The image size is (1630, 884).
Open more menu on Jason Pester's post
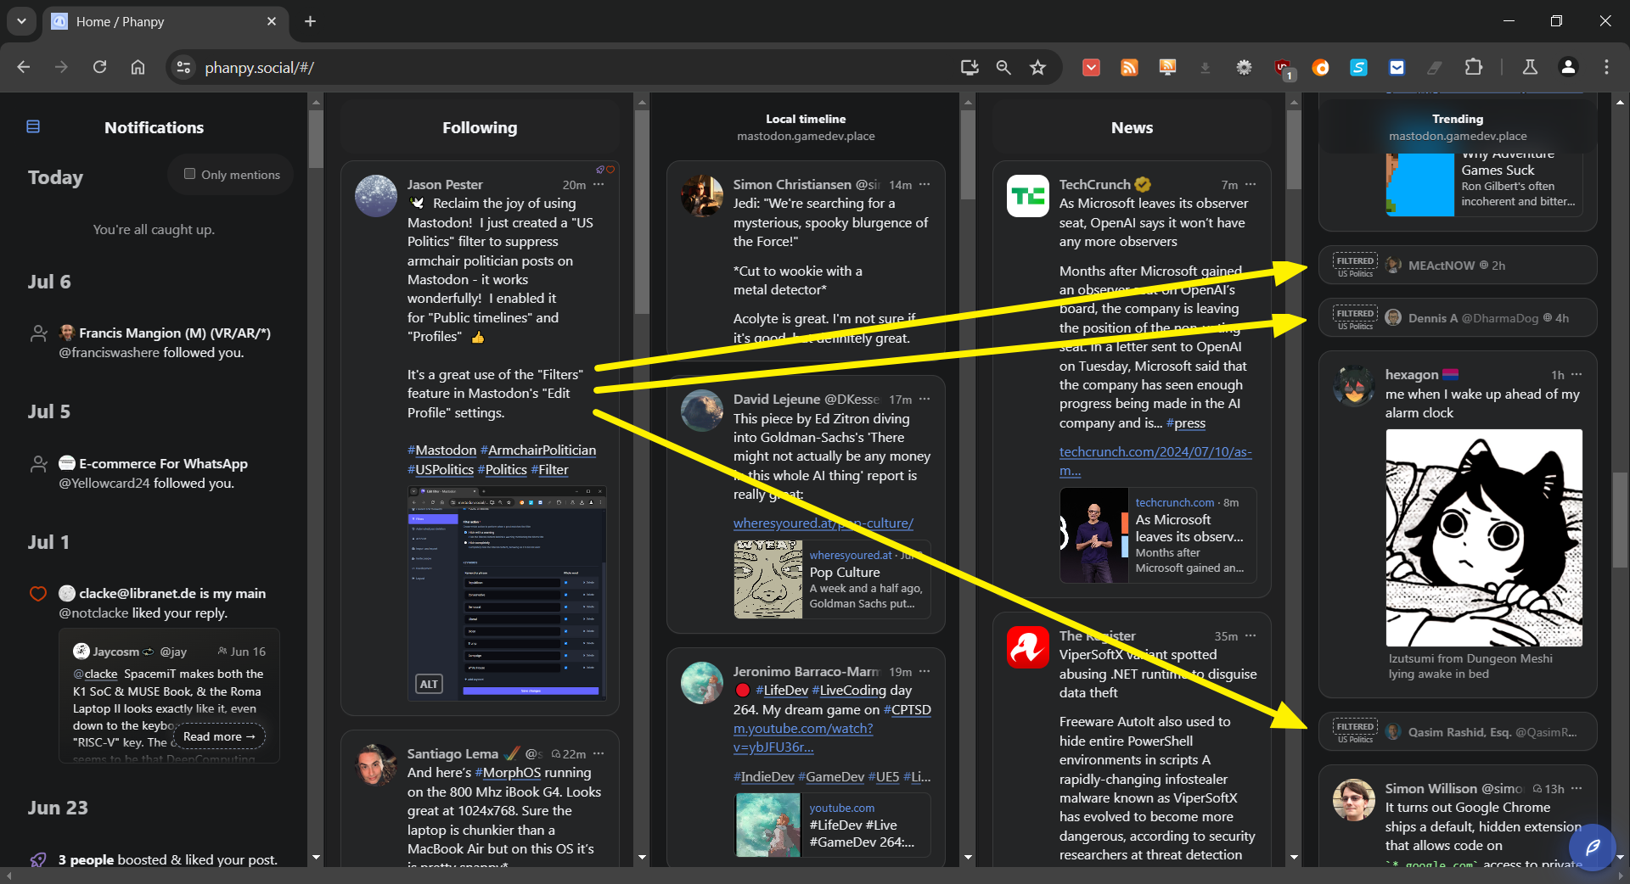coord(599,184)
